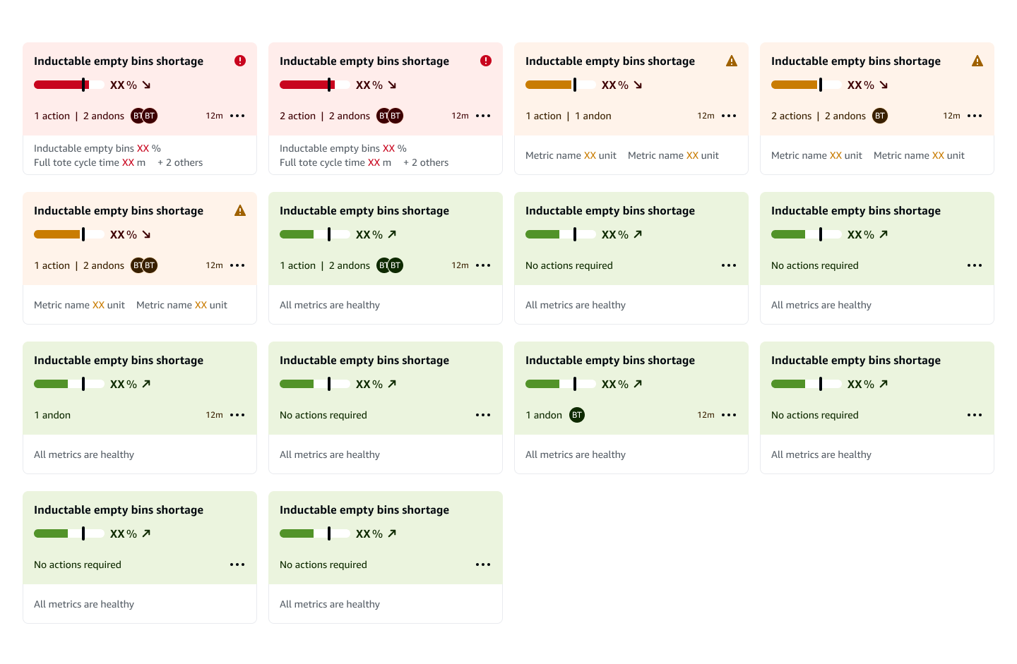Screen dimensions: 1017x664
Task: Open more options on red "2 action" card
Action: pos(483,116)
